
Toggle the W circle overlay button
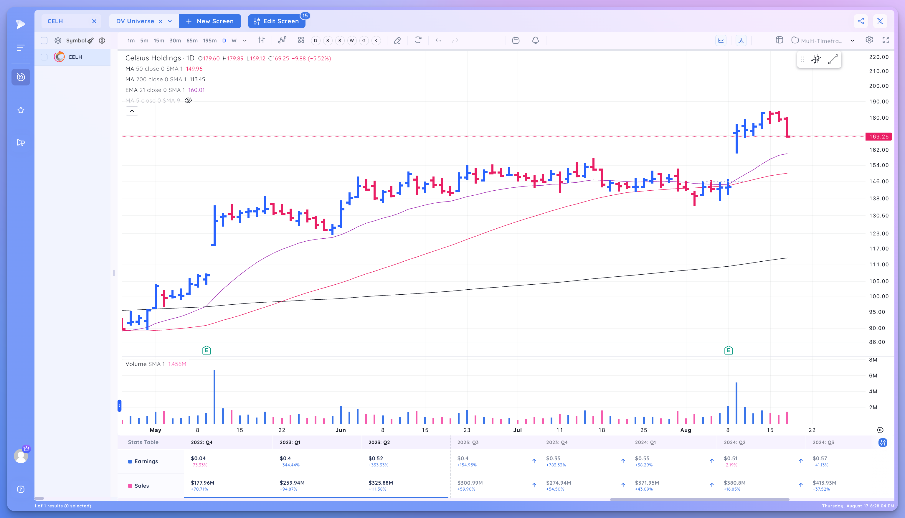(352, 41)
